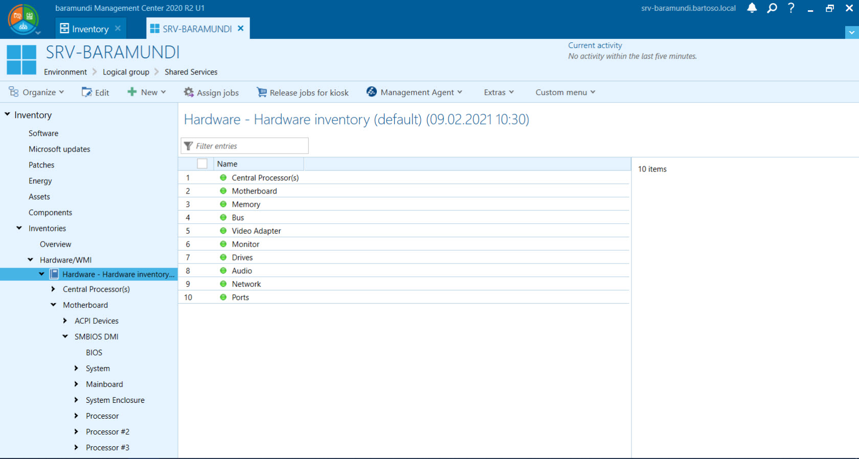Open the Custom menu dropdown

tap(566, 92)
